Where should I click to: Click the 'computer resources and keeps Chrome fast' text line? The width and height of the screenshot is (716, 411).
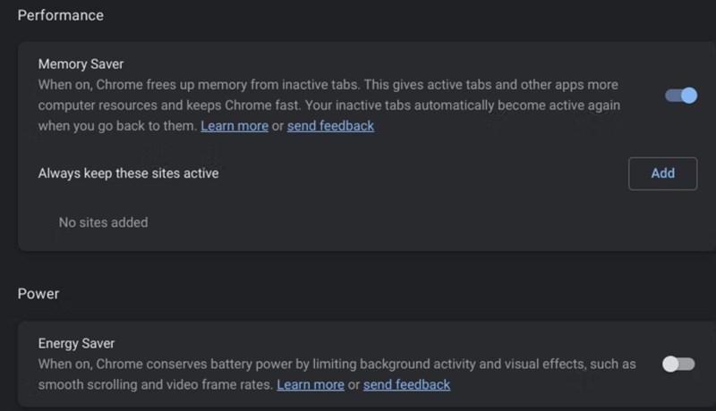(x=169, y=105)
